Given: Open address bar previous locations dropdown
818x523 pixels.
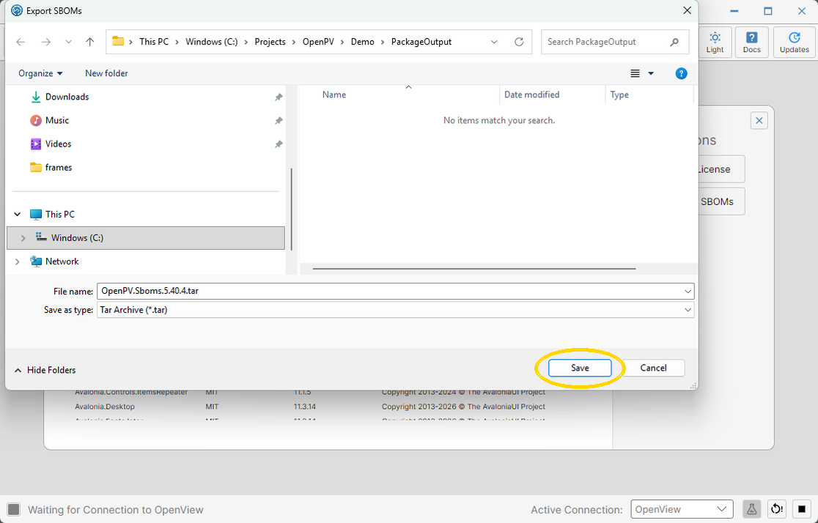Looking at the screenshot, I should pos(494,42).
